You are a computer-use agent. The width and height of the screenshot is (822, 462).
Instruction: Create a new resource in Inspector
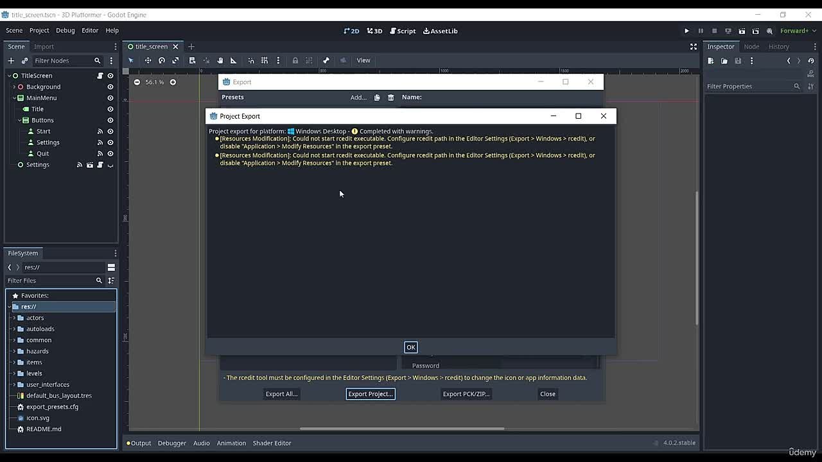711,61
